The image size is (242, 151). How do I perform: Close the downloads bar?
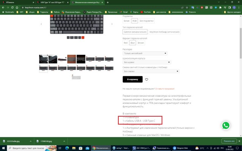(x=239, y=141)
